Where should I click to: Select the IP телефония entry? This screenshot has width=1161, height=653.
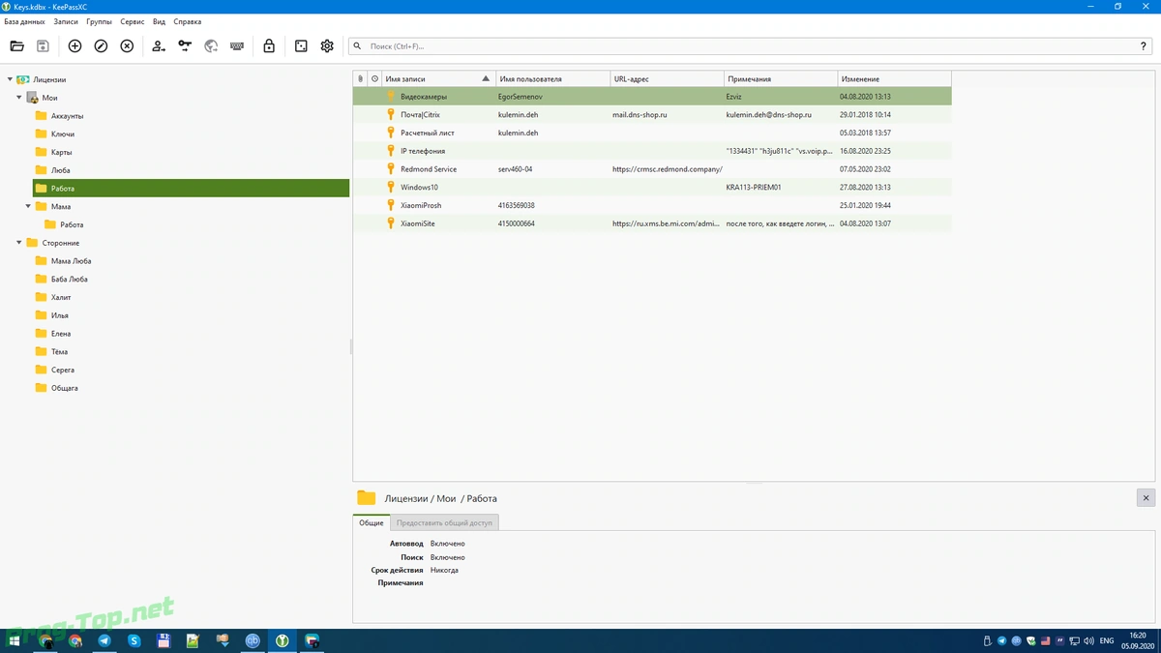coord(652,151)
